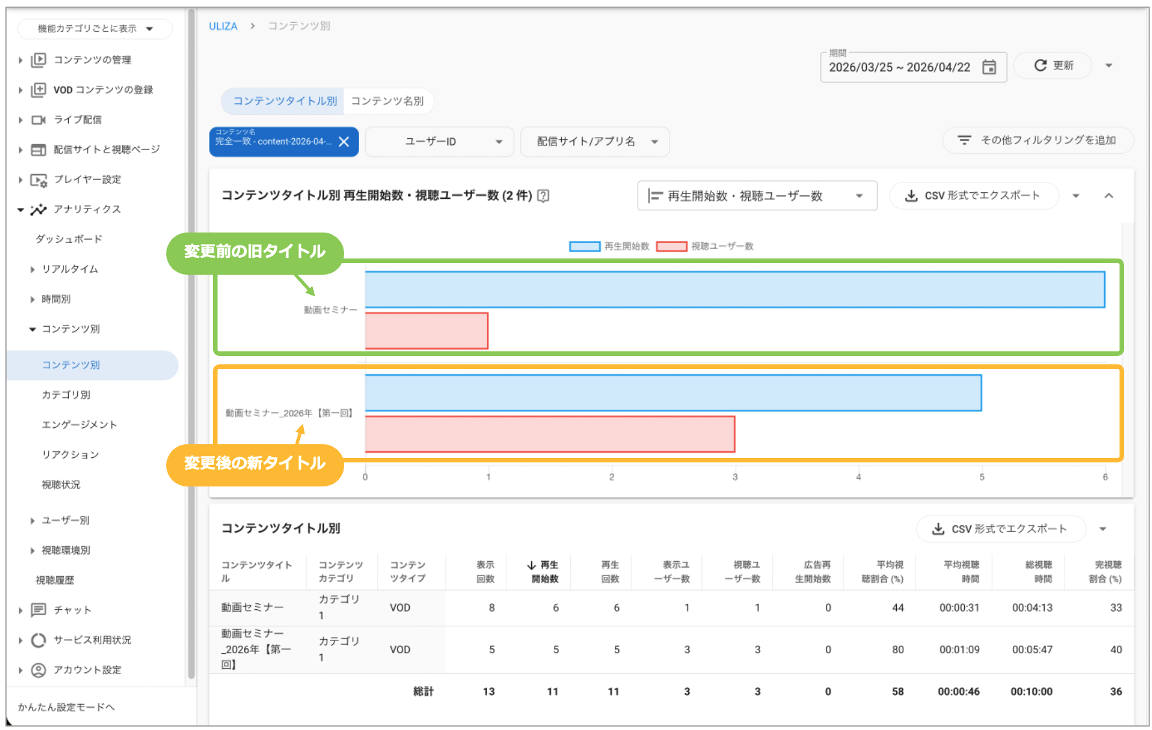Open 視聴状況 menu item

pyautogui.click(x=61, y=485)
